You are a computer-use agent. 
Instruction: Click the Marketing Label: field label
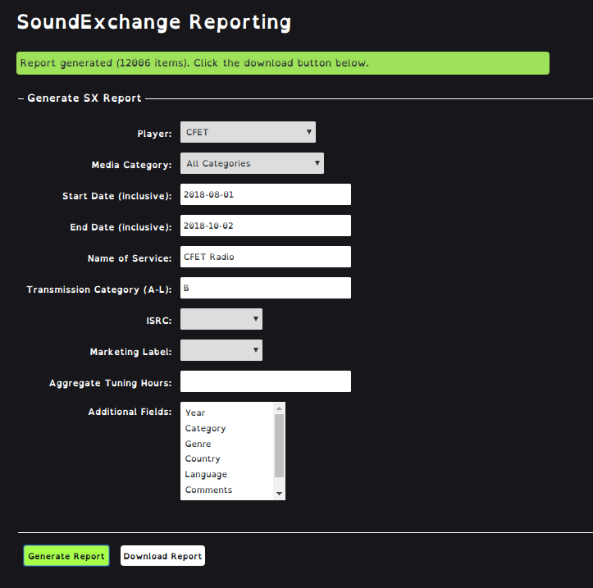(131, 352)
